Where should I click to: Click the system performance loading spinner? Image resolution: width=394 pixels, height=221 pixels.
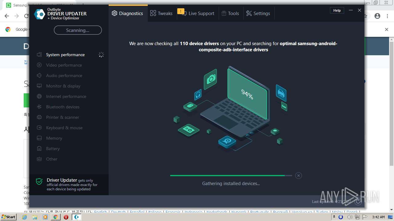101,55
